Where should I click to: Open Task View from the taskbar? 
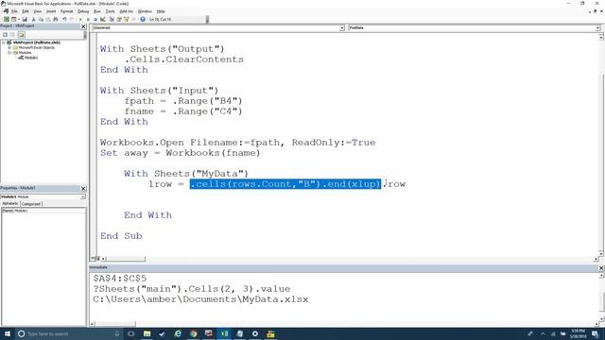(x=130, y=333)
